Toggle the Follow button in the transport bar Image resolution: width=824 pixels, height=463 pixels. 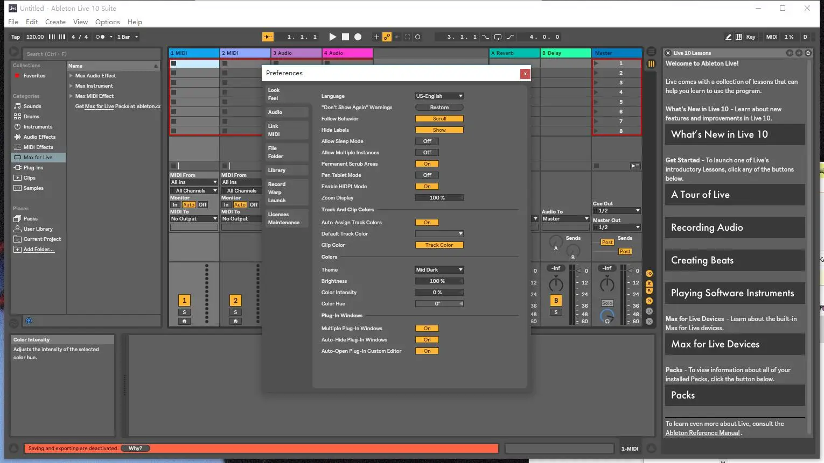268,37
